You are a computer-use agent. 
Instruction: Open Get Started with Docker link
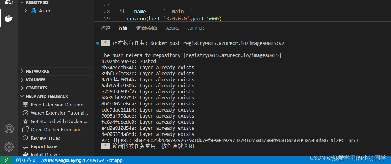pyautogui.click(x=59, y=121)
